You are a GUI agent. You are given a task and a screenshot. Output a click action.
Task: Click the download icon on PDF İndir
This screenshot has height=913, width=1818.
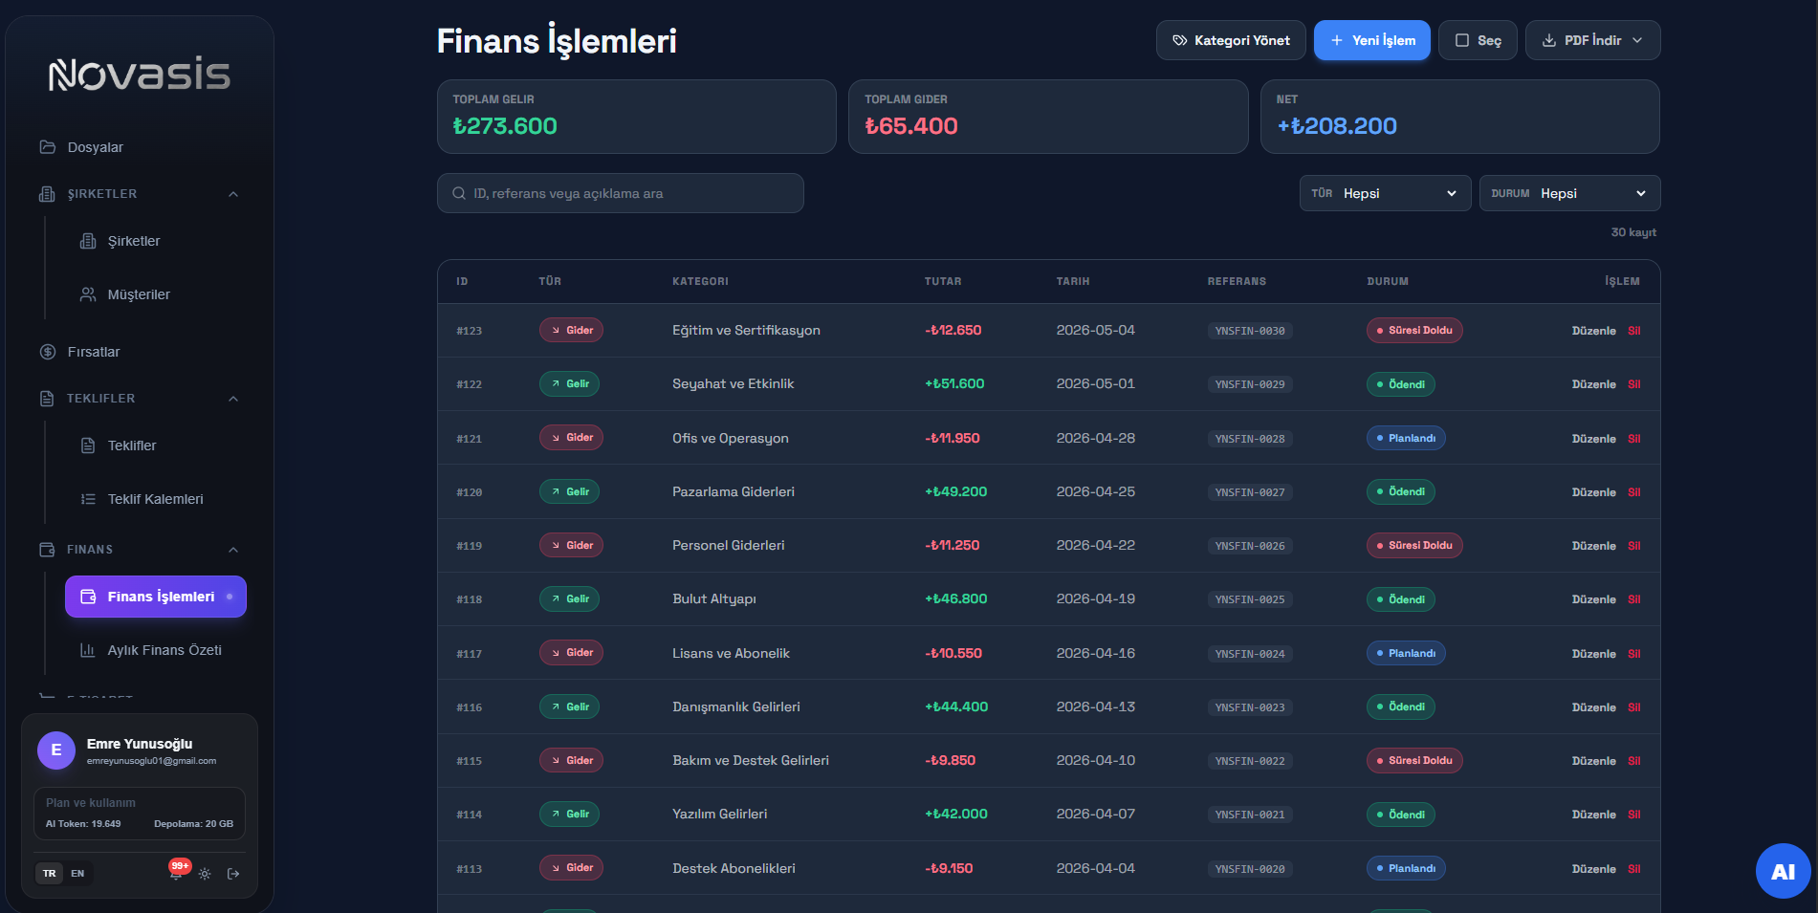pos(1549,40)
